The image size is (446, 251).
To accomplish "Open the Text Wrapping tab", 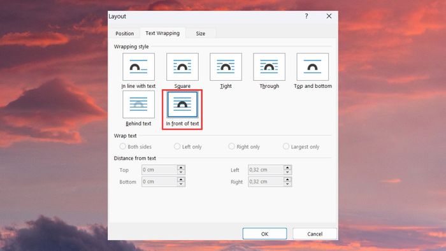I will [162, 33].
